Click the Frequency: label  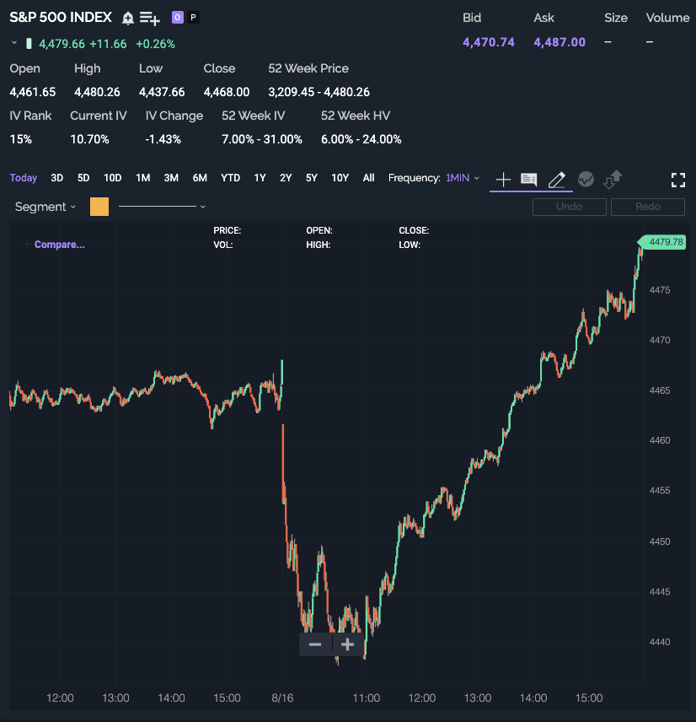pyautogui.click(x=415, y=178)
